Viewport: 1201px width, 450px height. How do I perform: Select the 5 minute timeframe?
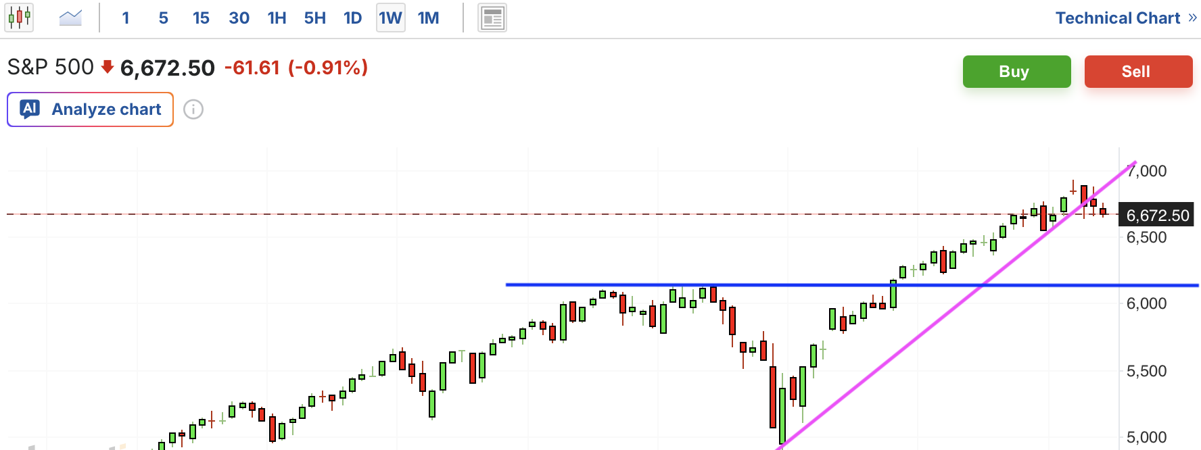(x=163, y=18)
